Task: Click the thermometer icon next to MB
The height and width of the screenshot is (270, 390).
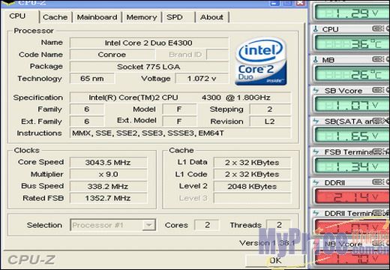Action: click(316, 60)
